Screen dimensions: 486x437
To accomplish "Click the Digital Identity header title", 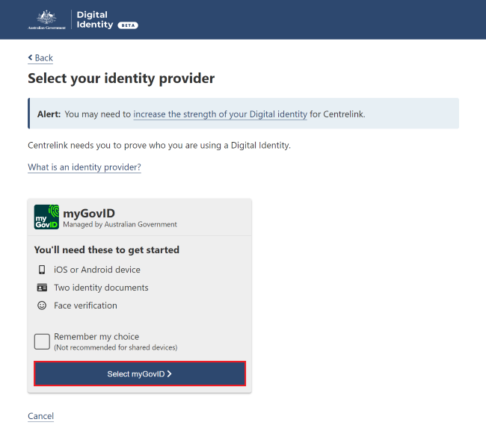I will click(x=95, y=19).
